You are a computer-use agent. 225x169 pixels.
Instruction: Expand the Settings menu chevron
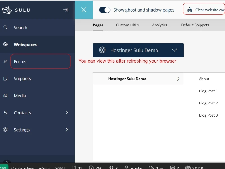click(67, 130)
